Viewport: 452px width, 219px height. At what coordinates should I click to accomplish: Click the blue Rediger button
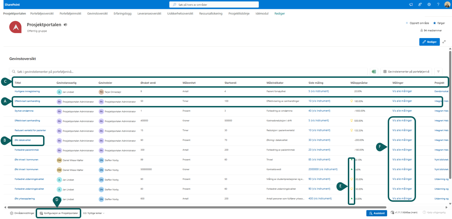pyautogui.click(x=429, y=42)
